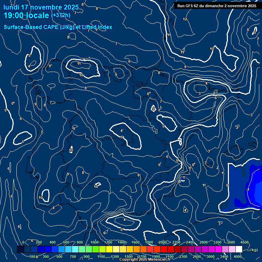Screen dimensions: 262x262
Task: Click the "2400" legend value
Action: pos(190,242)
